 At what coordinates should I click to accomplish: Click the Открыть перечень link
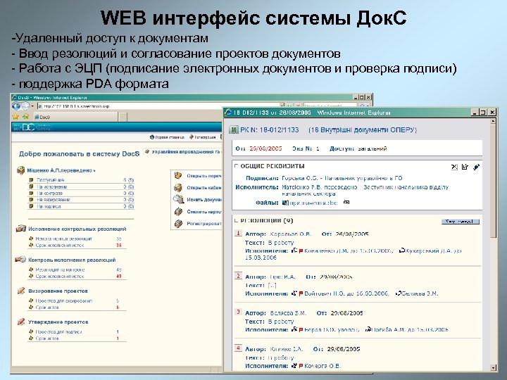coord(204,176)
